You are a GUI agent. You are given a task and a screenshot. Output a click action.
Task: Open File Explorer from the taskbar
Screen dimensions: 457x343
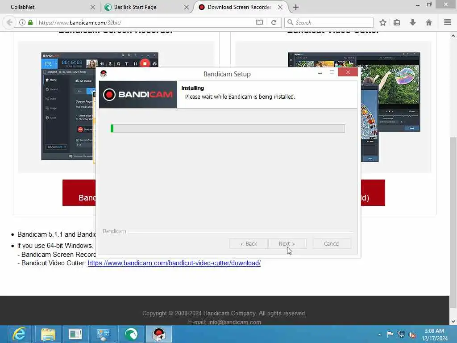click(x=48, y=334)
